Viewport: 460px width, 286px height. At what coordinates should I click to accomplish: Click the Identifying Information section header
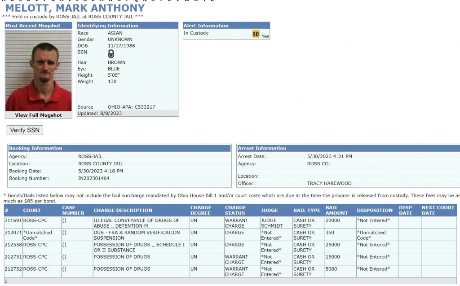coord(127,26)
